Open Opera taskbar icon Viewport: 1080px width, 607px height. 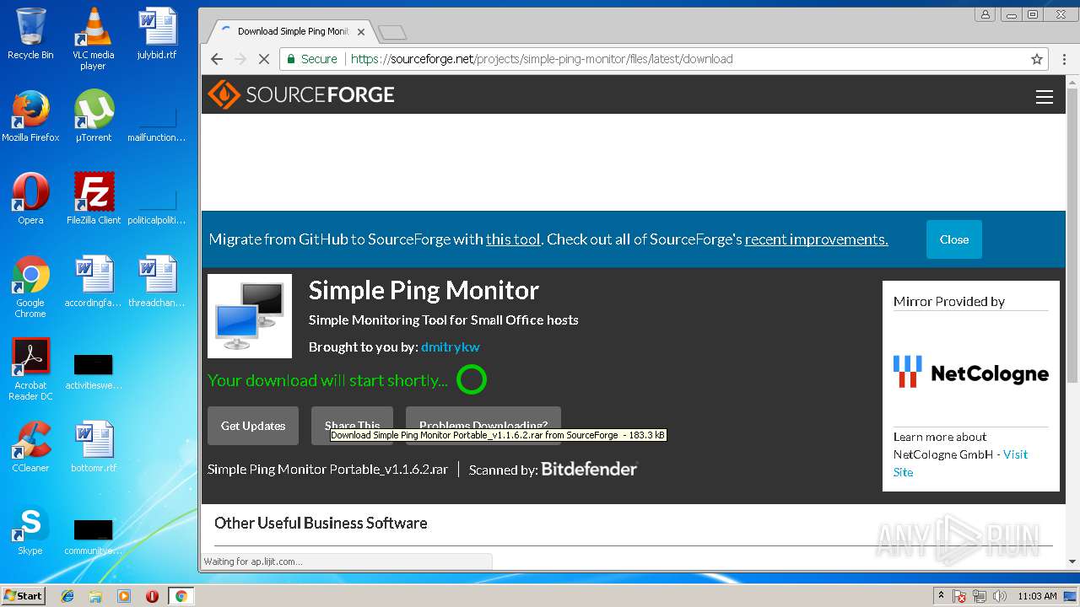click(x=152, y=596)
